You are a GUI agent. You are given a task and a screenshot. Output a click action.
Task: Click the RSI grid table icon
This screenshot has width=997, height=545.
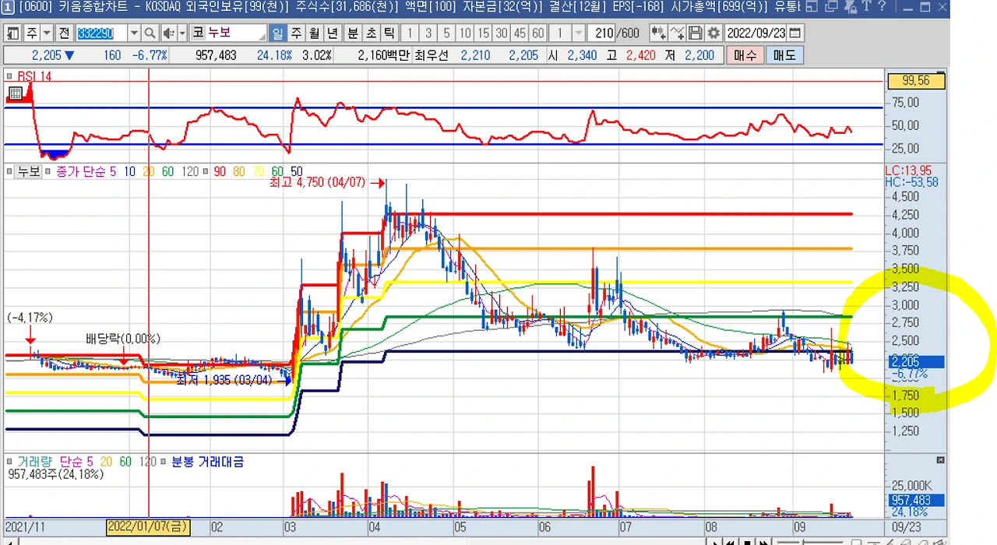coord(15,94)
